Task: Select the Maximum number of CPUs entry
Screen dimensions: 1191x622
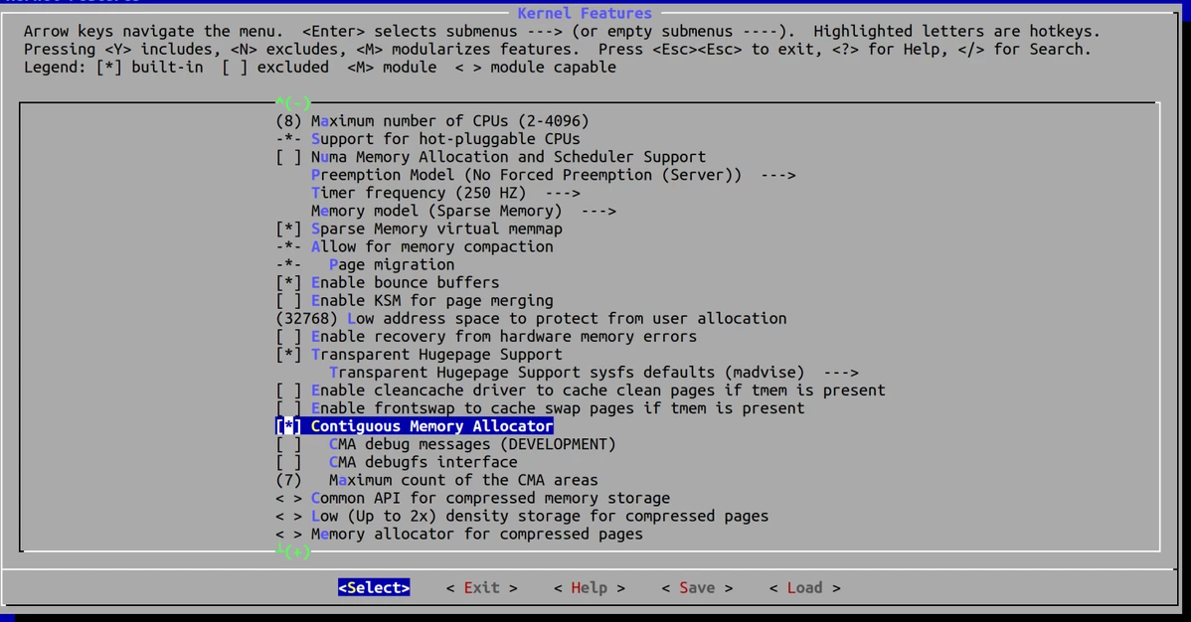Action: pyautogui.click(x=432, y=121)
